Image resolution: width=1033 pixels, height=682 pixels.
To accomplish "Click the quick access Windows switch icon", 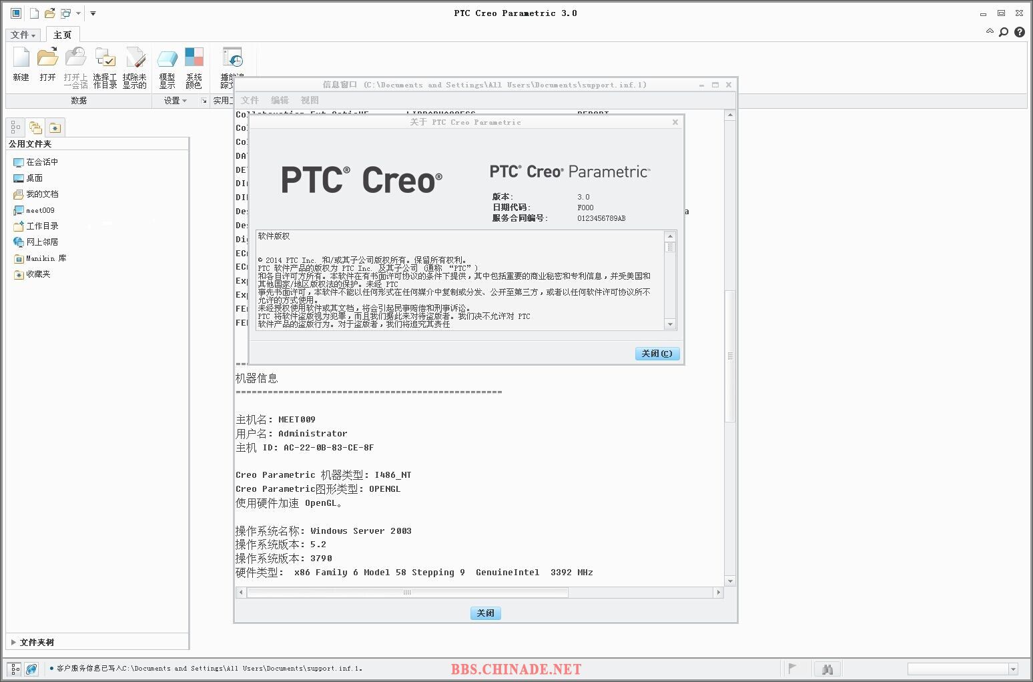I will (65, 13).
